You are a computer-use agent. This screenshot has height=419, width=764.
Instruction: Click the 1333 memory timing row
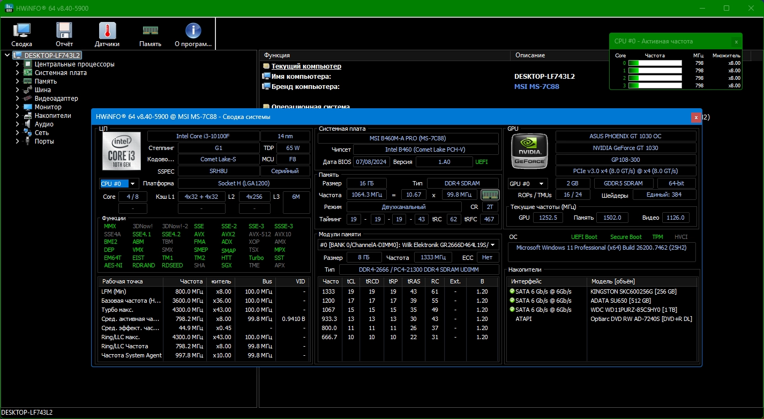pos(408,291)
